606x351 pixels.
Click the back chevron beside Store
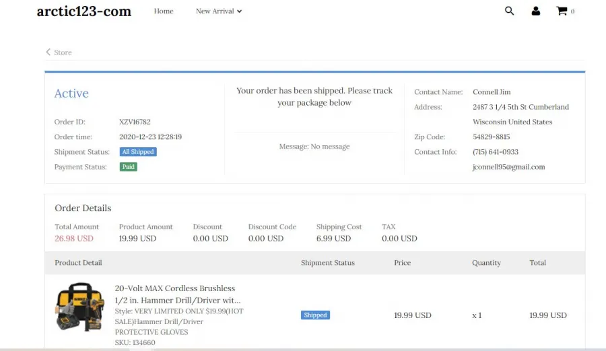pos(48,52)
